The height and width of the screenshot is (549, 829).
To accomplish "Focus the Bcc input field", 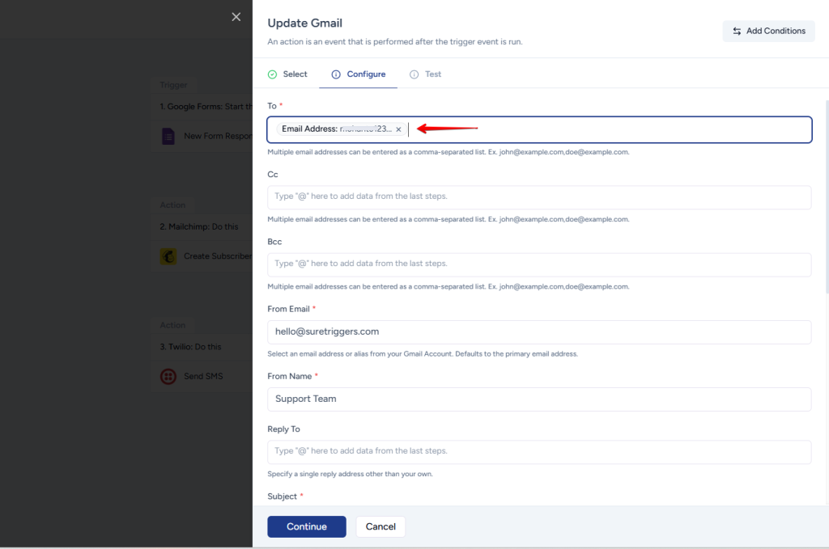I will [539, 264].
